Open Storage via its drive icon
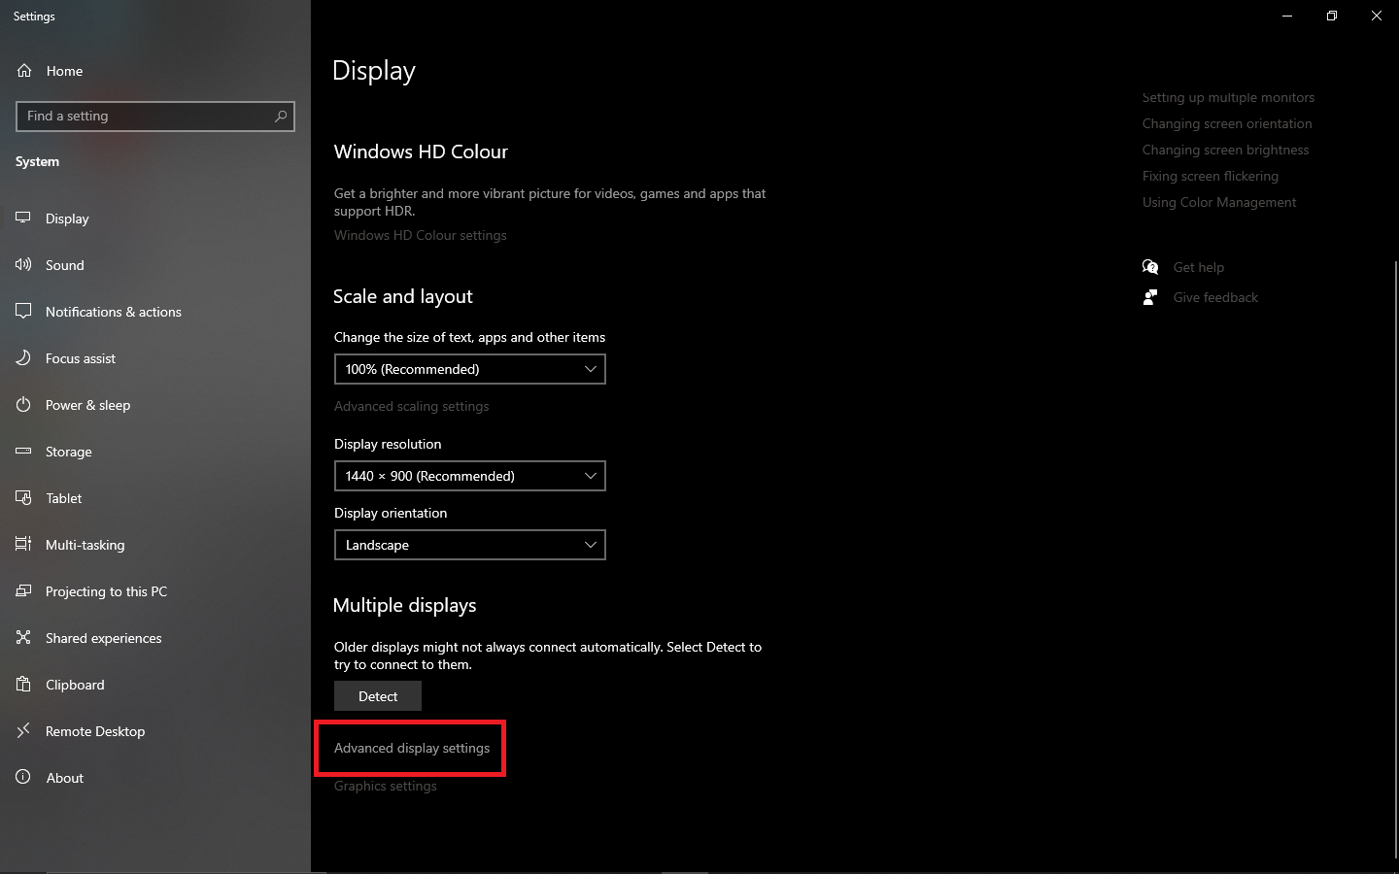1399x874 pixels. (x=23, y=452)
